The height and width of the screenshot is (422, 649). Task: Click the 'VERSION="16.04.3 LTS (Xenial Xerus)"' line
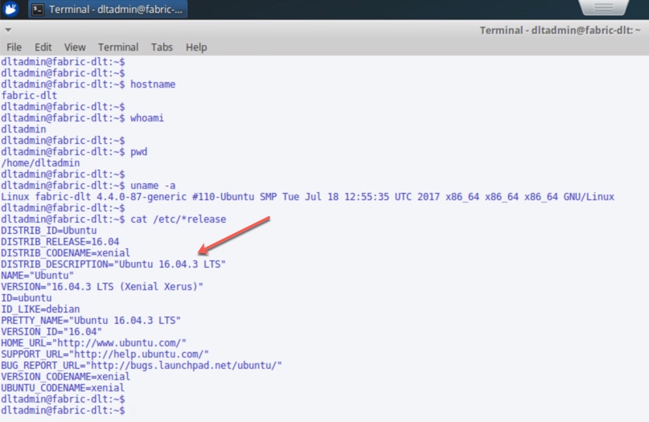(x=102, y=286)
